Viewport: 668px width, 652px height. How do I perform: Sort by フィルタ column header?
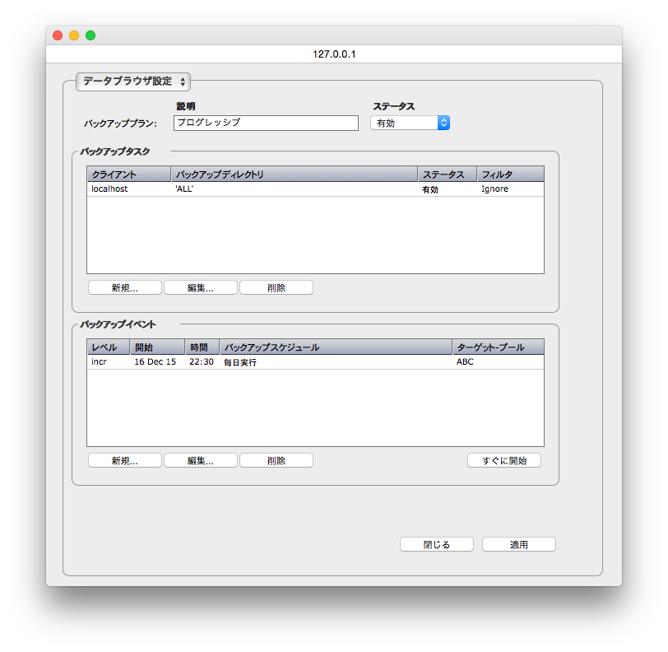click(x=510, y=175)
